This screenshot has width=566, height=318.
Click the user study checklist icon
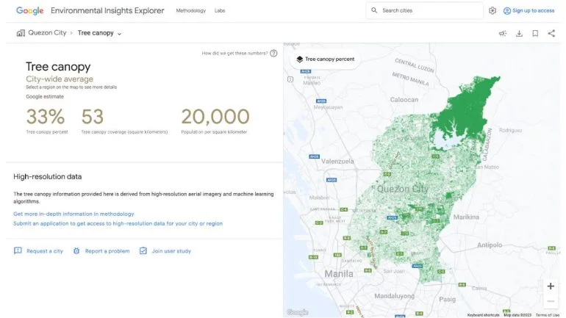143,250
